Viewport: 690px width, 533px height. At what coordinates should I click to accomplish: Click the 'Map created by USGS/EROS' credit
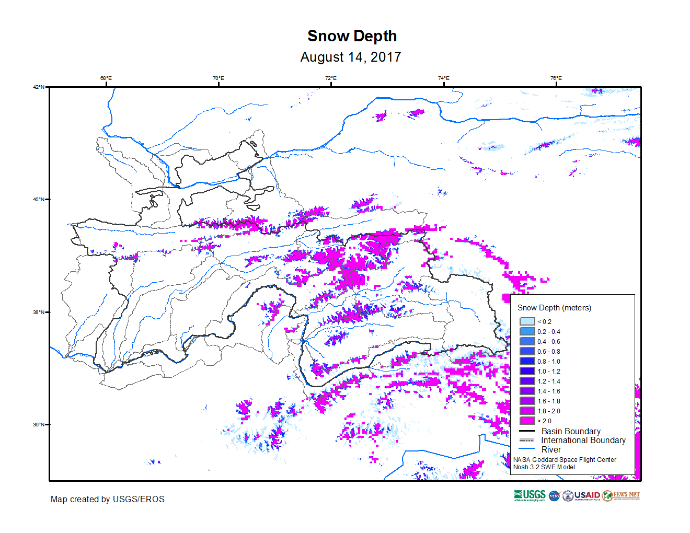[x=107, y=499]
